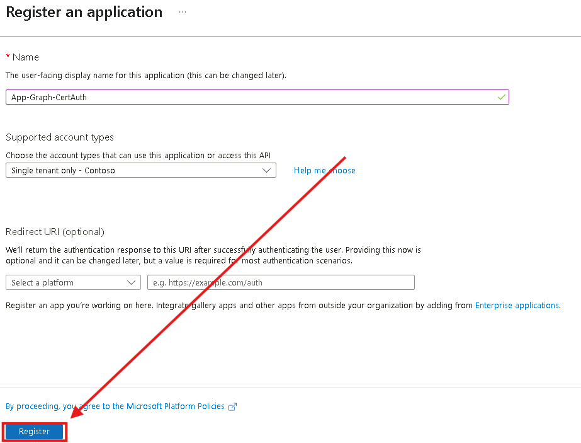Open the Microsoft Platform Policies link
The height and width of the screenshot is (443, 581).
(115, 406)
